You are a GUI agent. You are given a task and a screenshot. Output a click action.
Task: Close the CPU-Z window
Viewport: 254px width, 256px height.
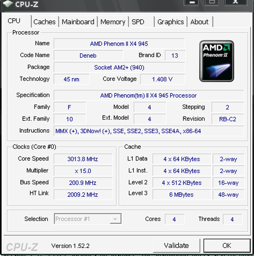pos(236,2)
